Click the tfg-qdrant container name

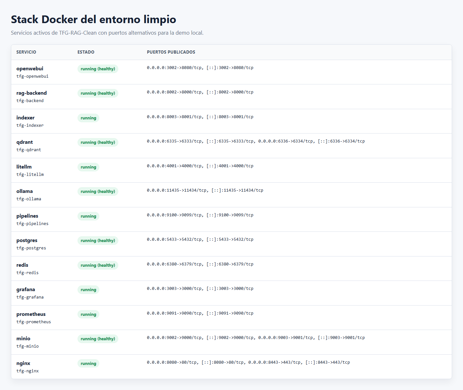tap(29, 150)
